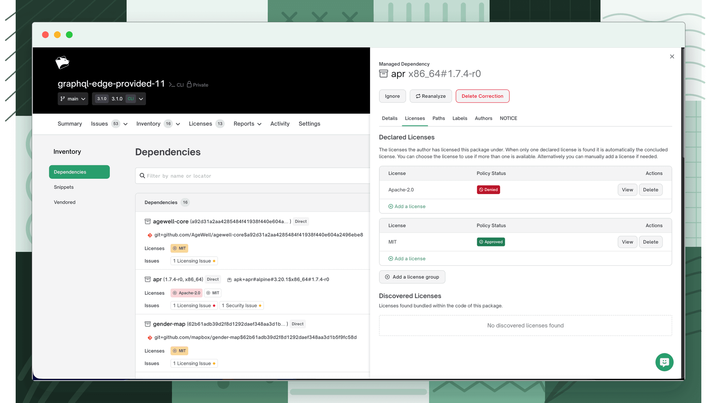Click the git icon for gender-map locator

tap(150, 338)
